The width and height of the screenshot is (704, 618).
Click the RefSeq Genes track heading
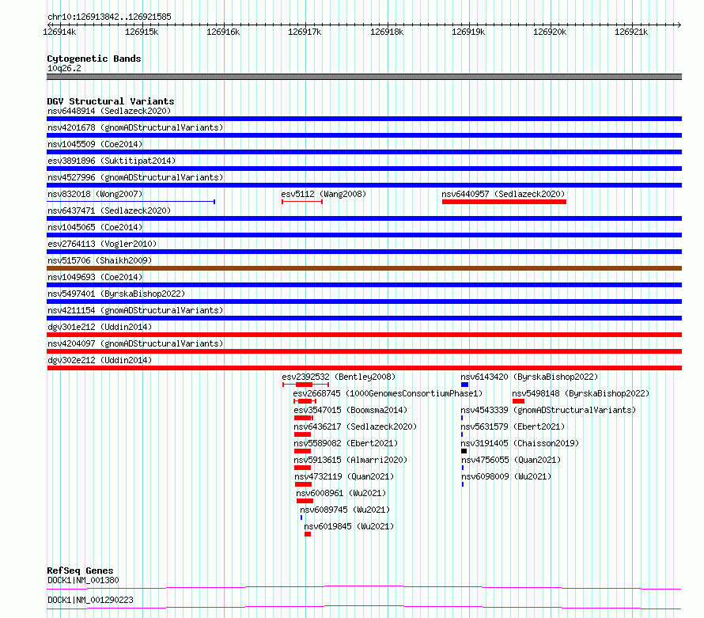pos(80,571)
